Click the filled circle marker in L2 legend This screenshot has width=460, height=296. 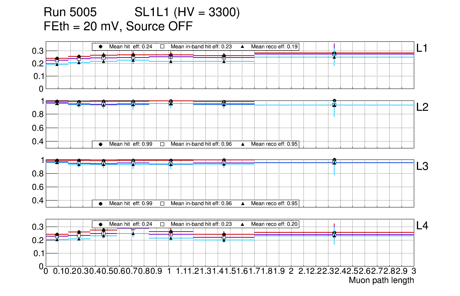click(x=101, y=144)
